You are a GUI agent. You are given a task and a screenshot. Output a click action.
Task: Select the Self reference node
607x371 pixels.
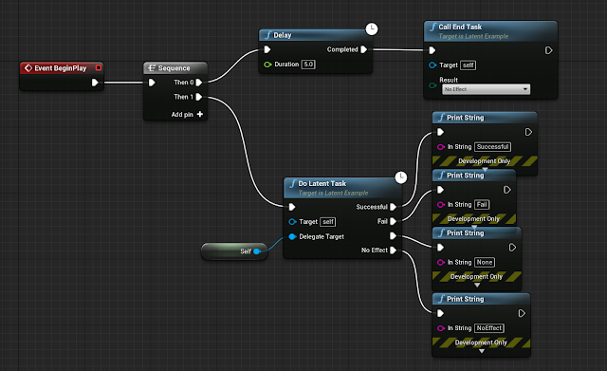click(x=234, y=251)
